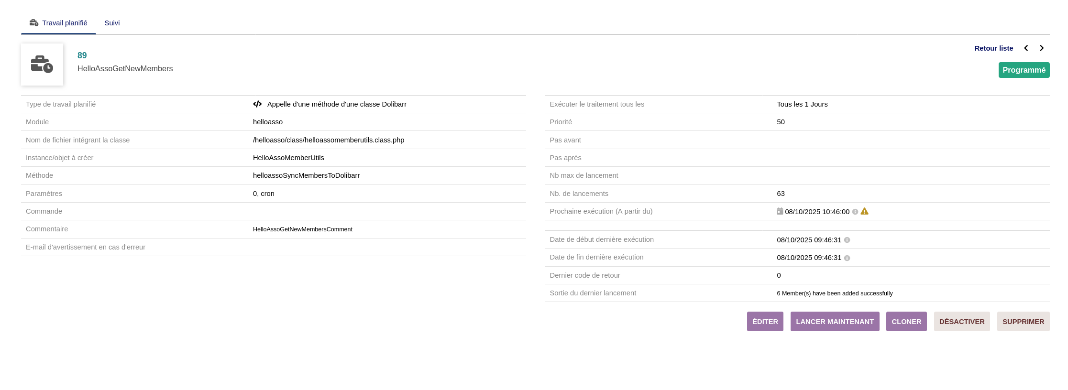Delete the job with SUPPRIMER button

click(x=1023, y=322)
